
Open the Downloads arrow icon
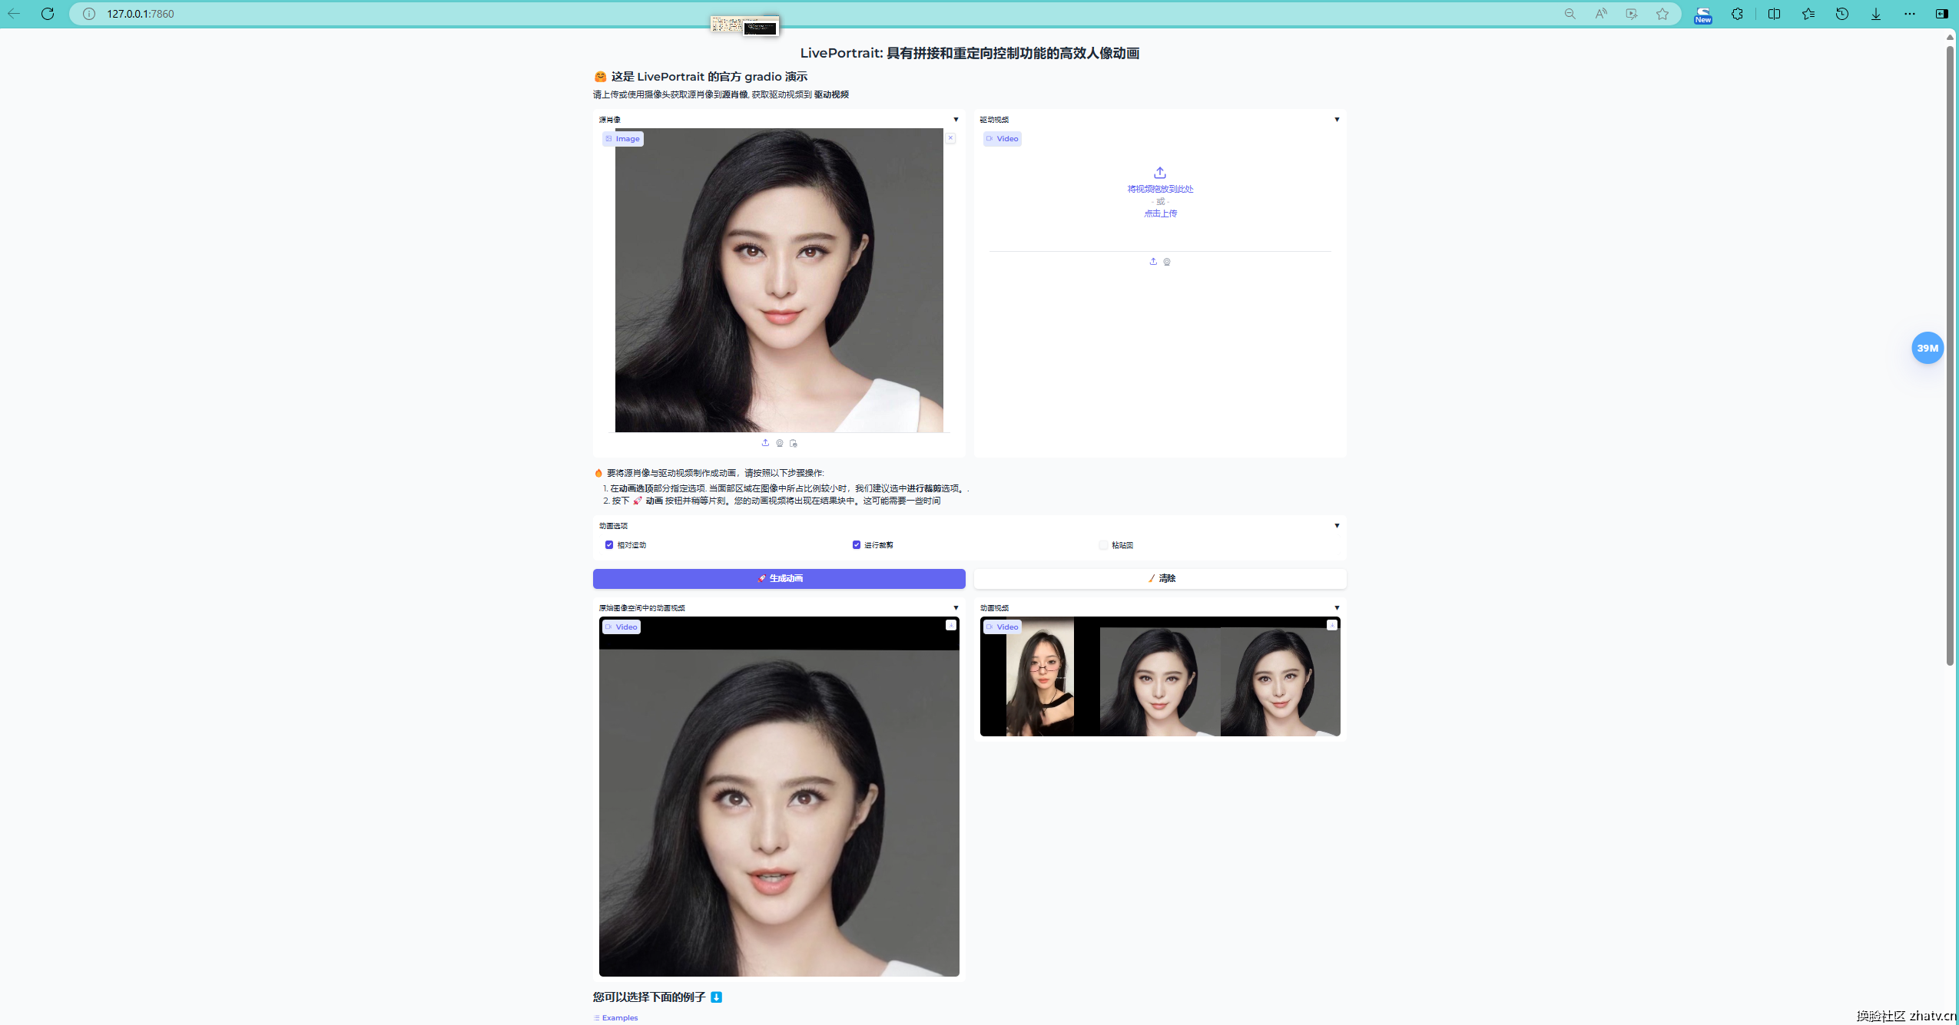[1876, 14]
